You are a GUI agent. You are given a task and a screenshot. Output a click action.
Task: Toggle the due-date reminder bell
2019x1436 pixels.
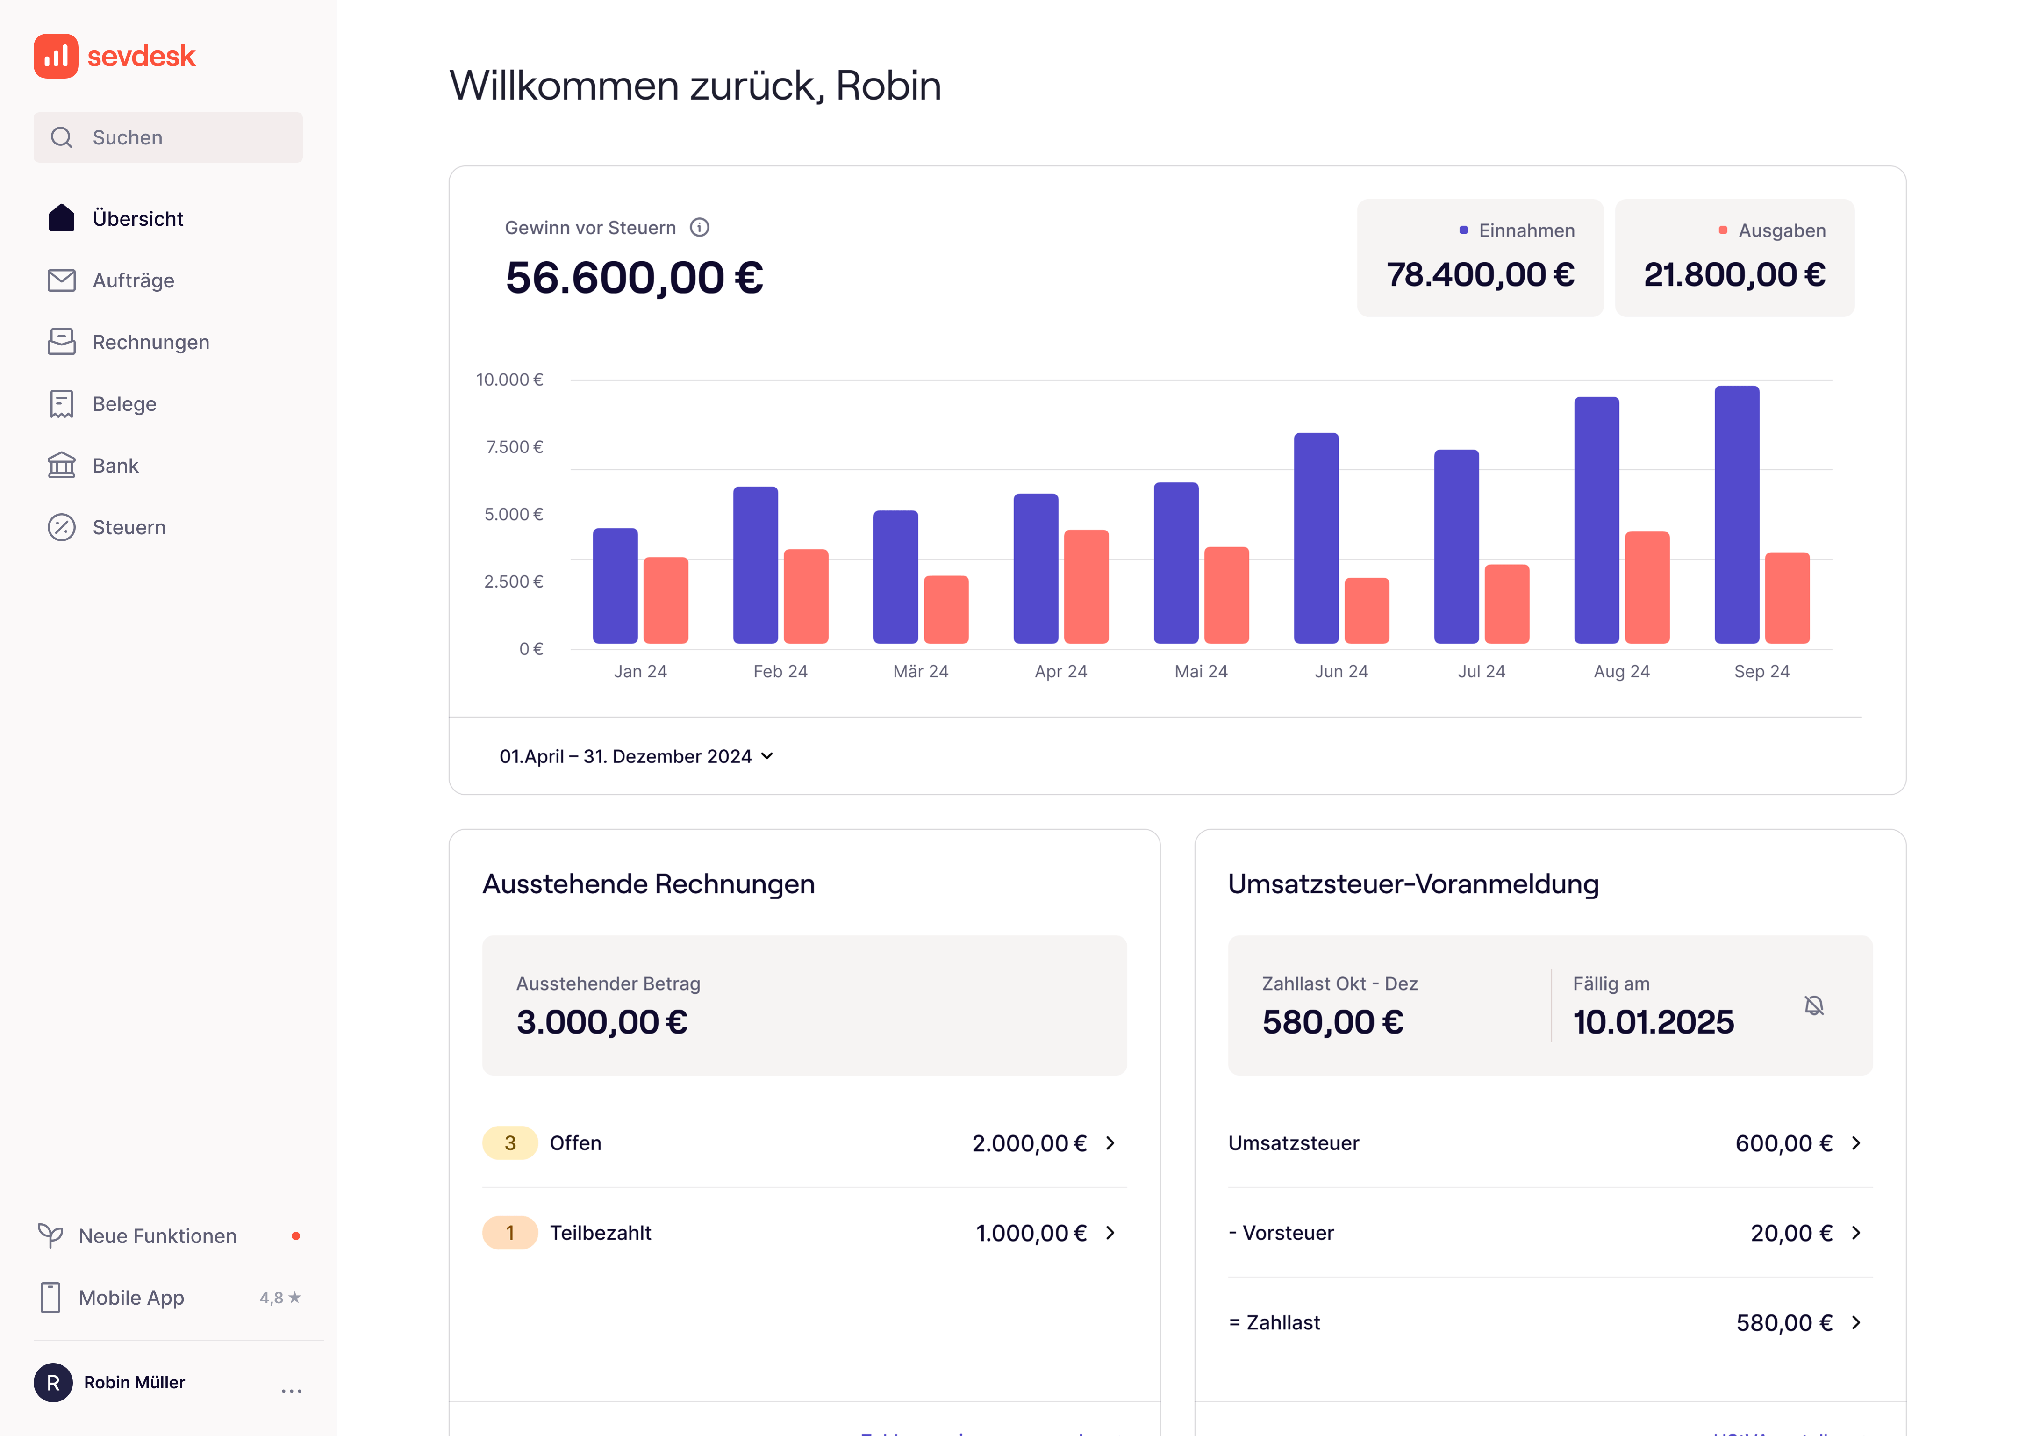click(1813, 1005)
